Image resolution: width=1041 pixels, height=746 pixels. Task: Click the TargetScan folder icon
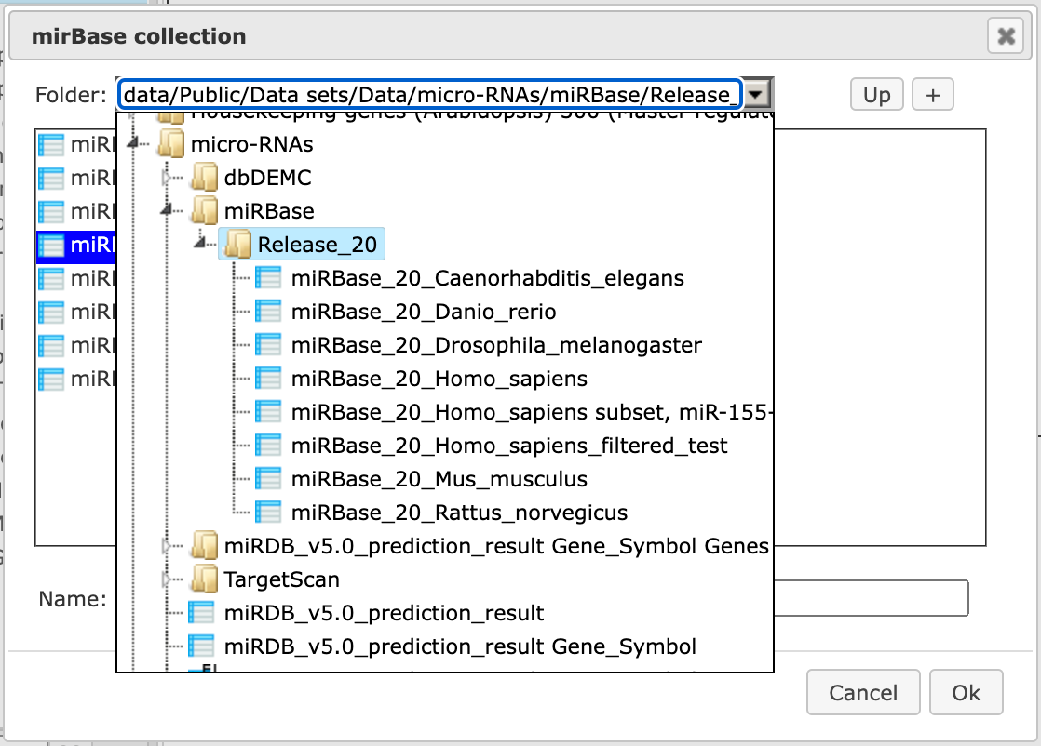[x=205, y=579]
